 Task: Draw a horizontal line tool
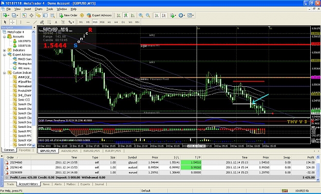[x=28, y=22]
